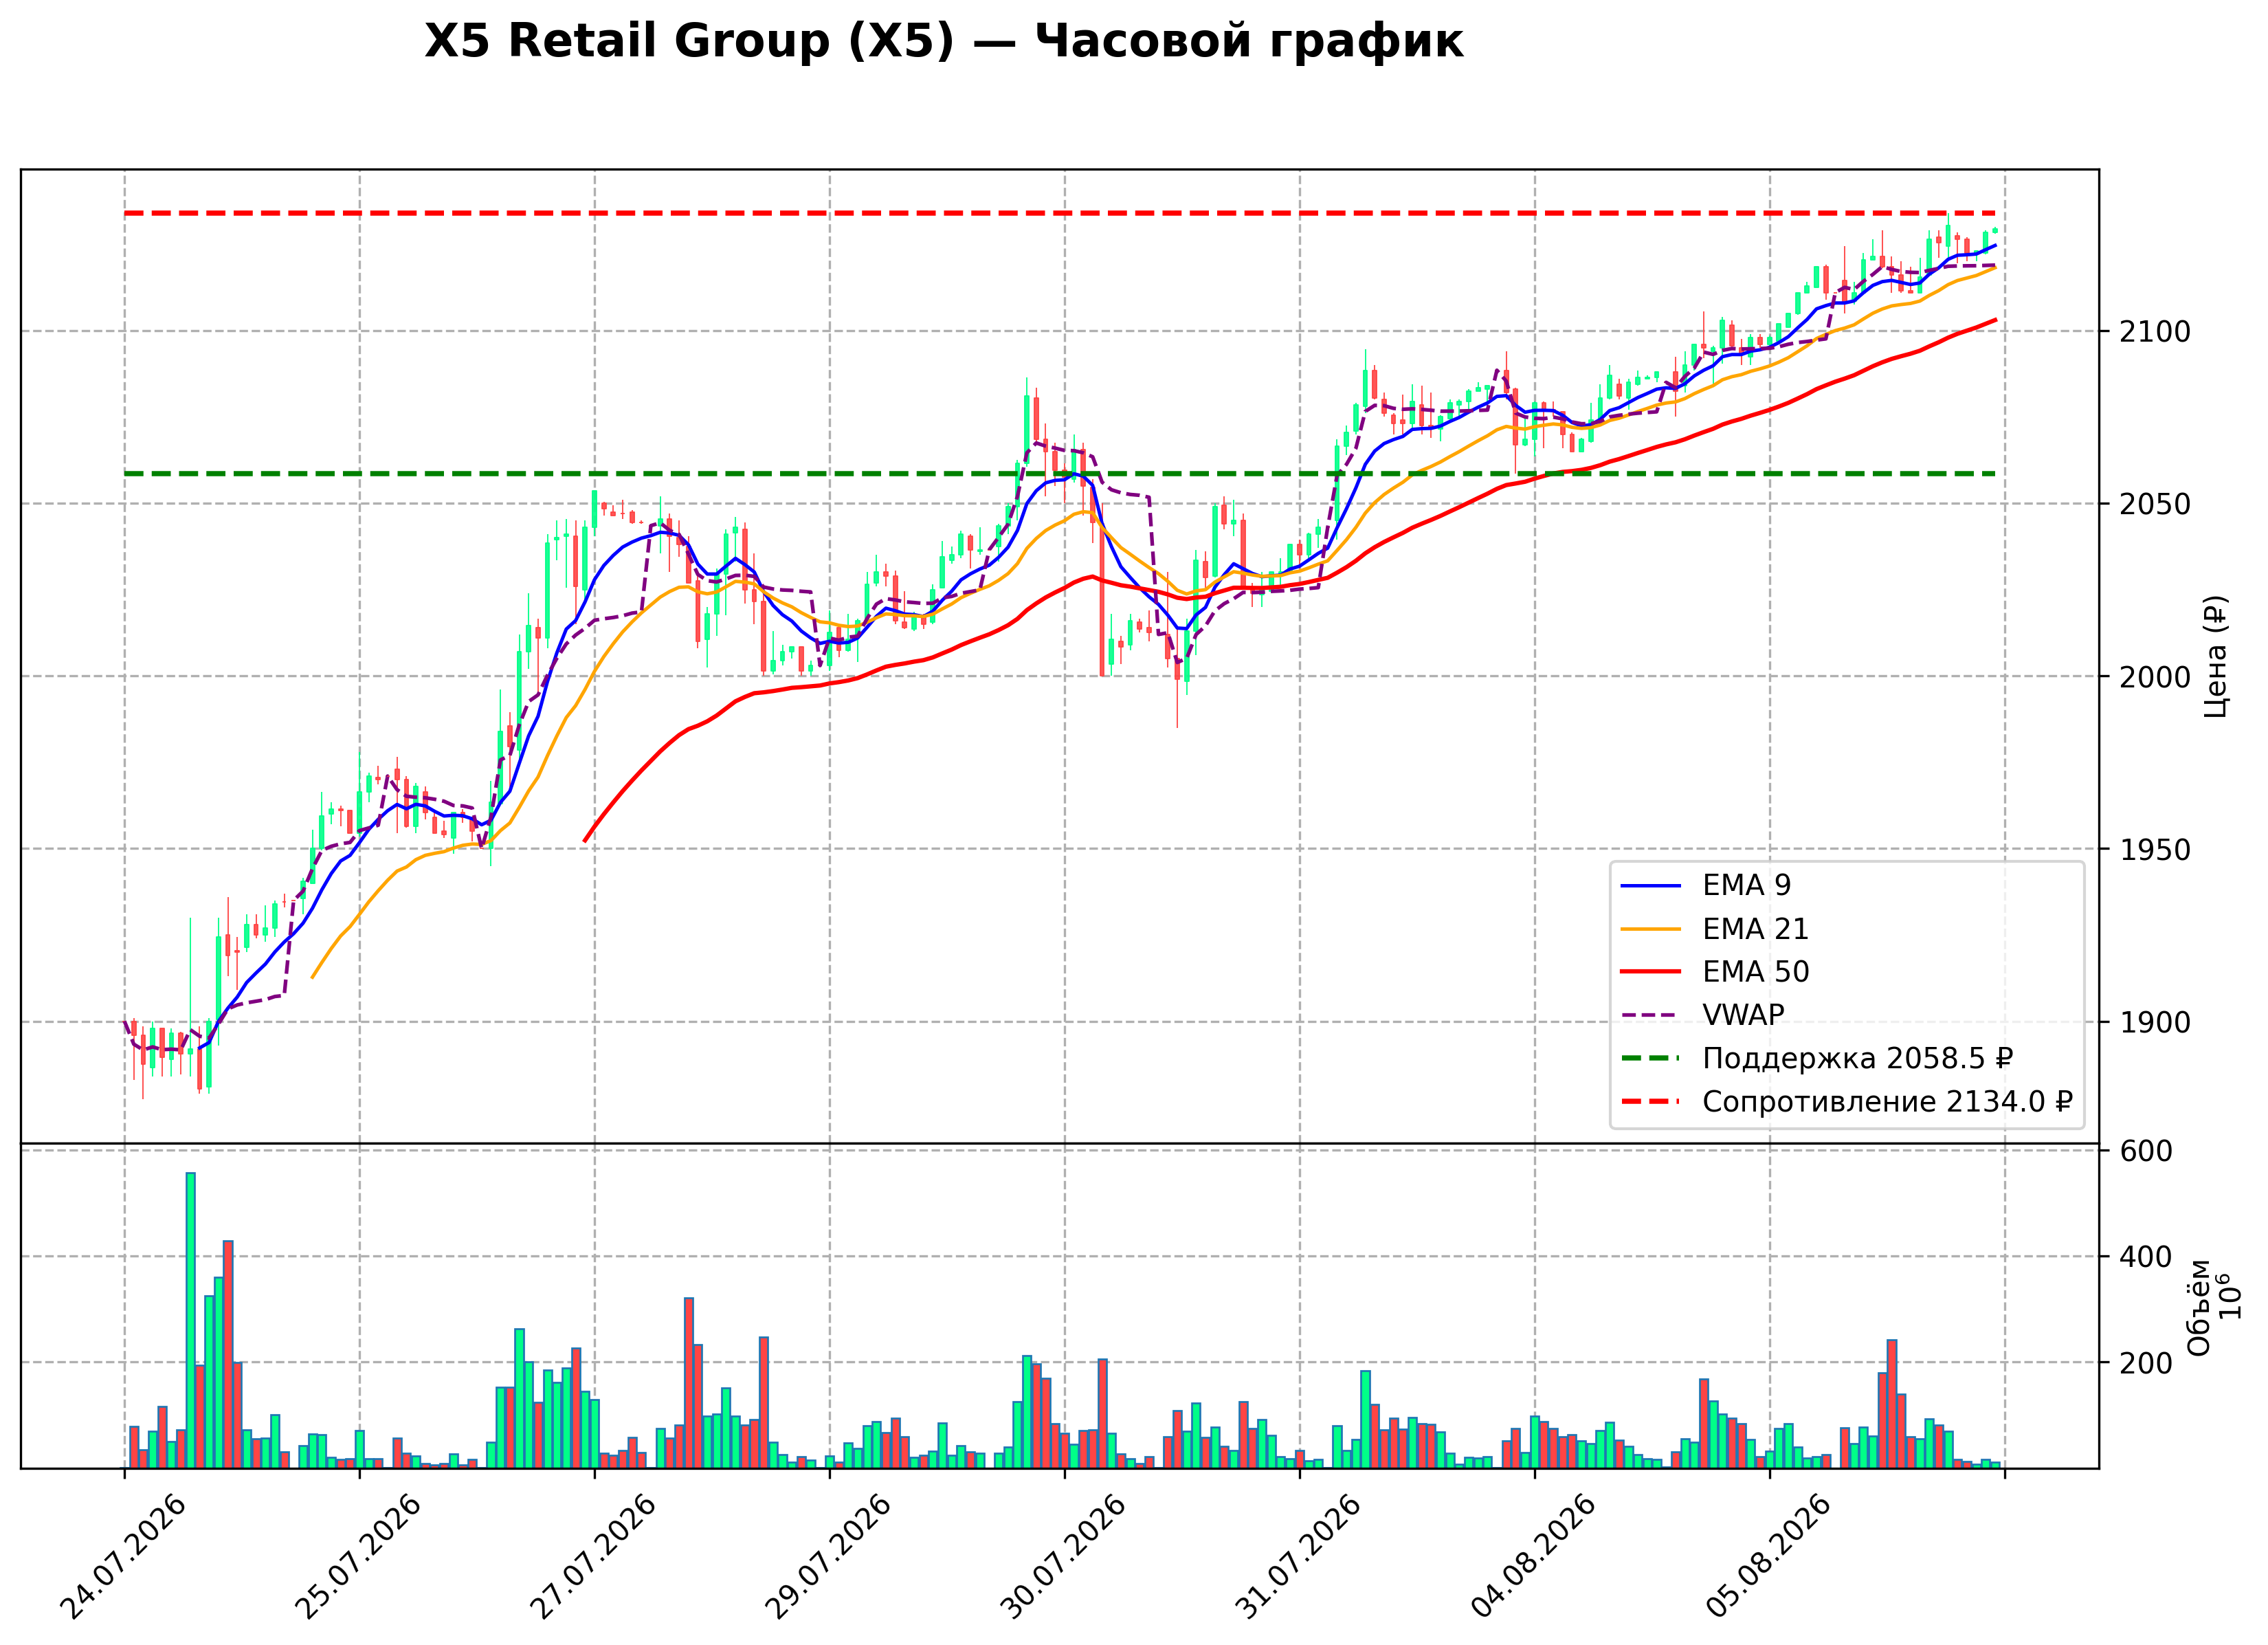Image resolution: width=2268 pixels, height=1645 pixels.
Task: Click the 2100 price axis label
Action: click(2155, 331)
